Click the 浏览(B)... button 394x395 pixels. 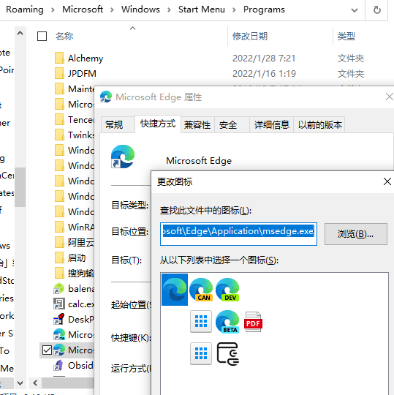(355, 234)
